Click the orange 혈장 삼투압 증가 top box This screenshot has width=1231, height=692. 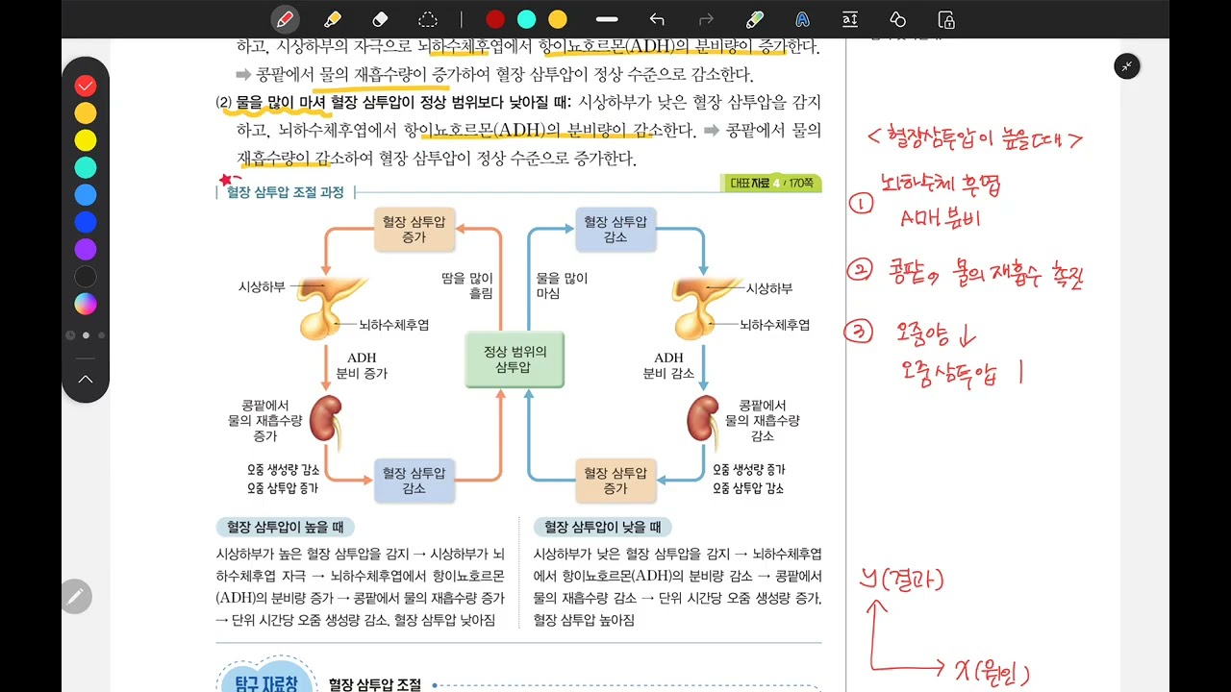[414, 230]
